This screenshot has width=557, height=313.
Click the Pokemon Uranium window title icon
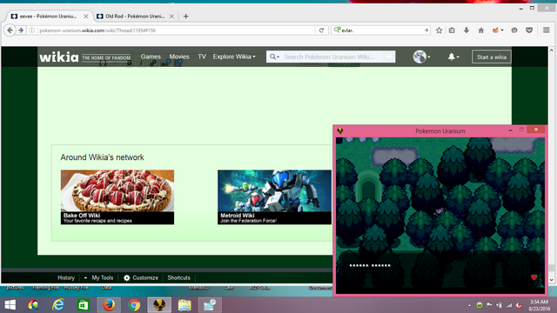point(340,131)
